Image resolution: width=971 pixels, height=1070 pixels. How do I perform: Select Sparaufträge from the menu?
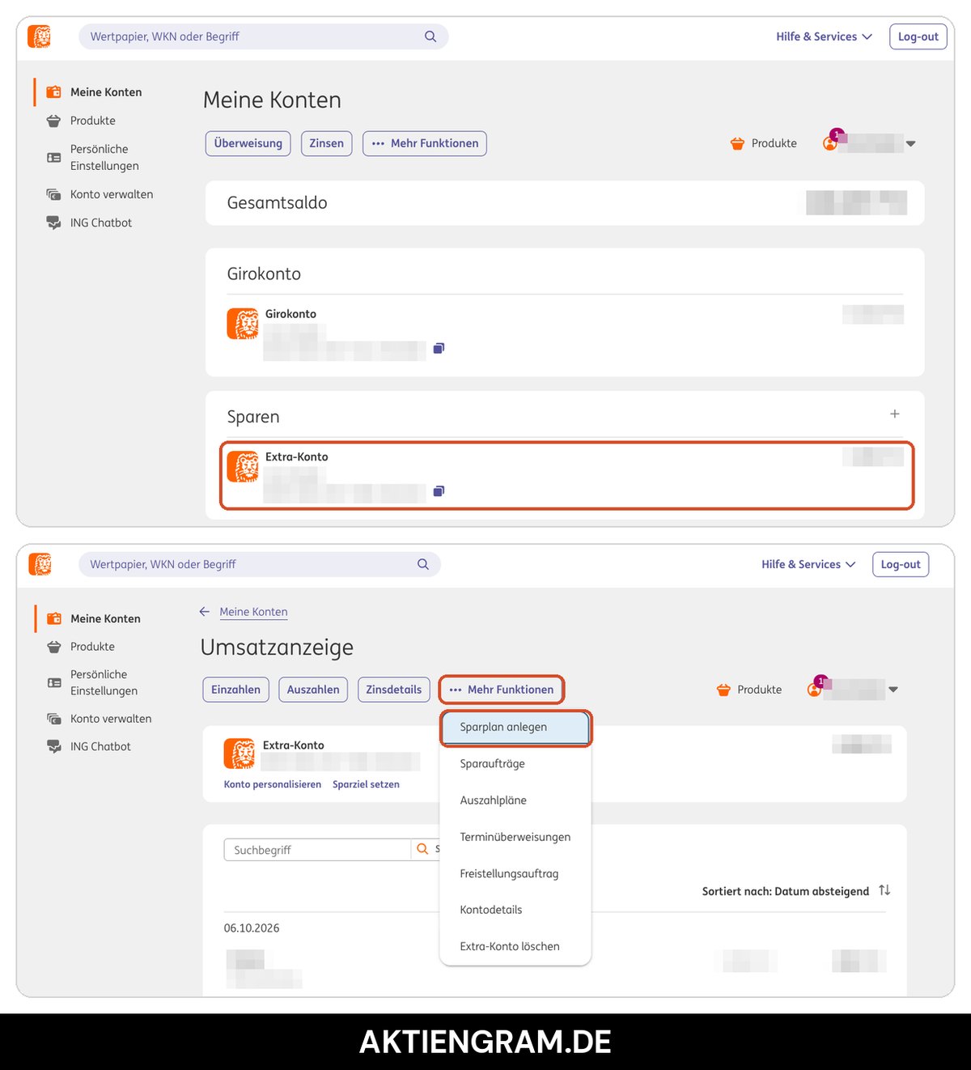(x=515, y=764)
